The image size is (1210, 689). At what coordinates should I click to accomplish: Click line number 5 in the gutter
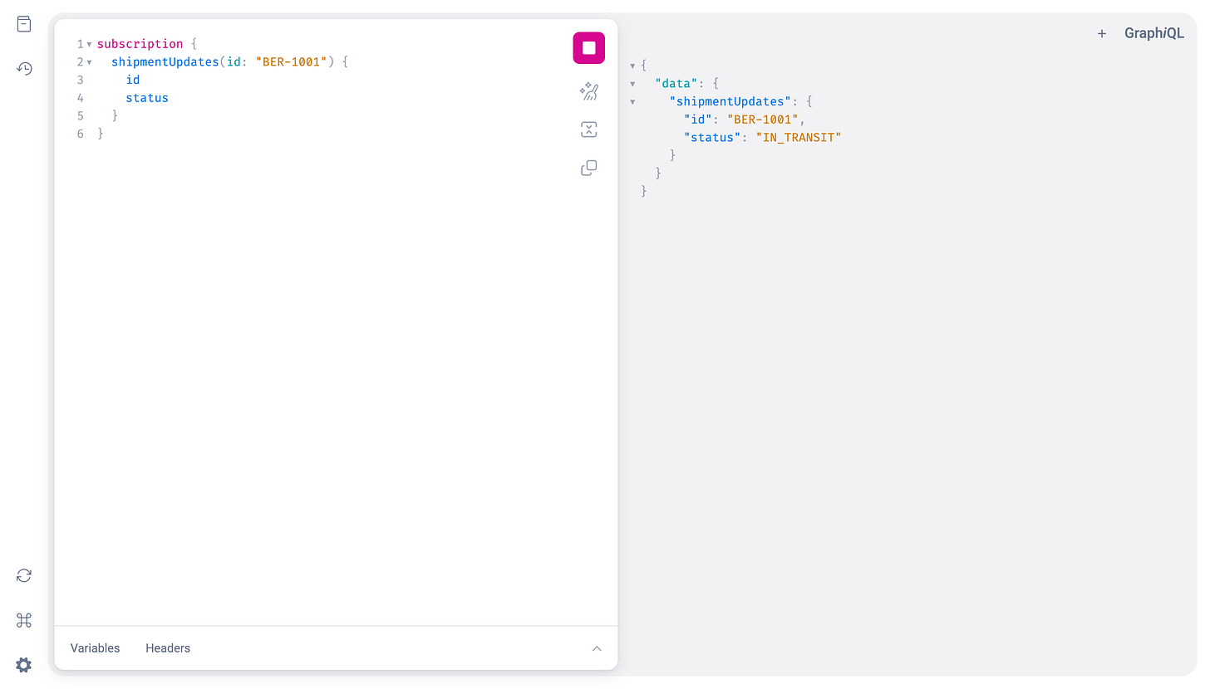pyautogui.click(x=81, y=116)
